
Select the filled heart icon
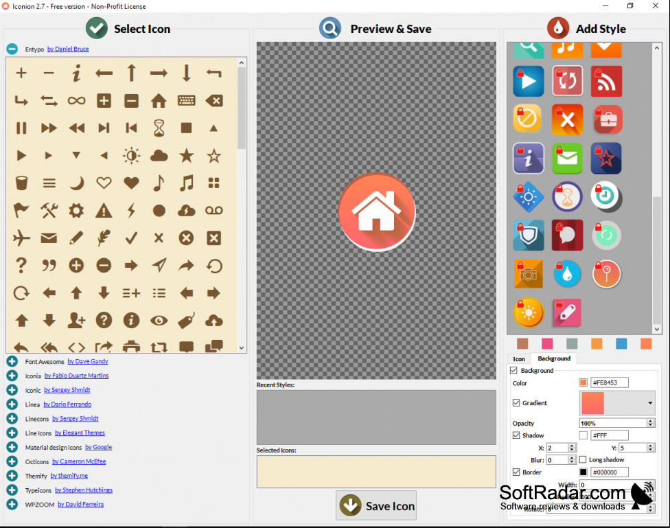point(131,183)
